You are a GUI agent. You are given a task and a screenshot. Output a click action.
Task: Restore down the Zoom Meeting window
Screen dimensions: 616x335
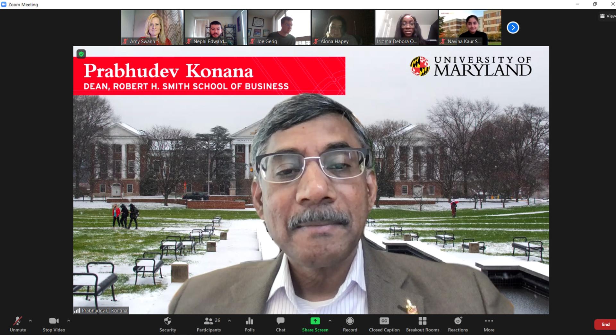coord(595,4)
